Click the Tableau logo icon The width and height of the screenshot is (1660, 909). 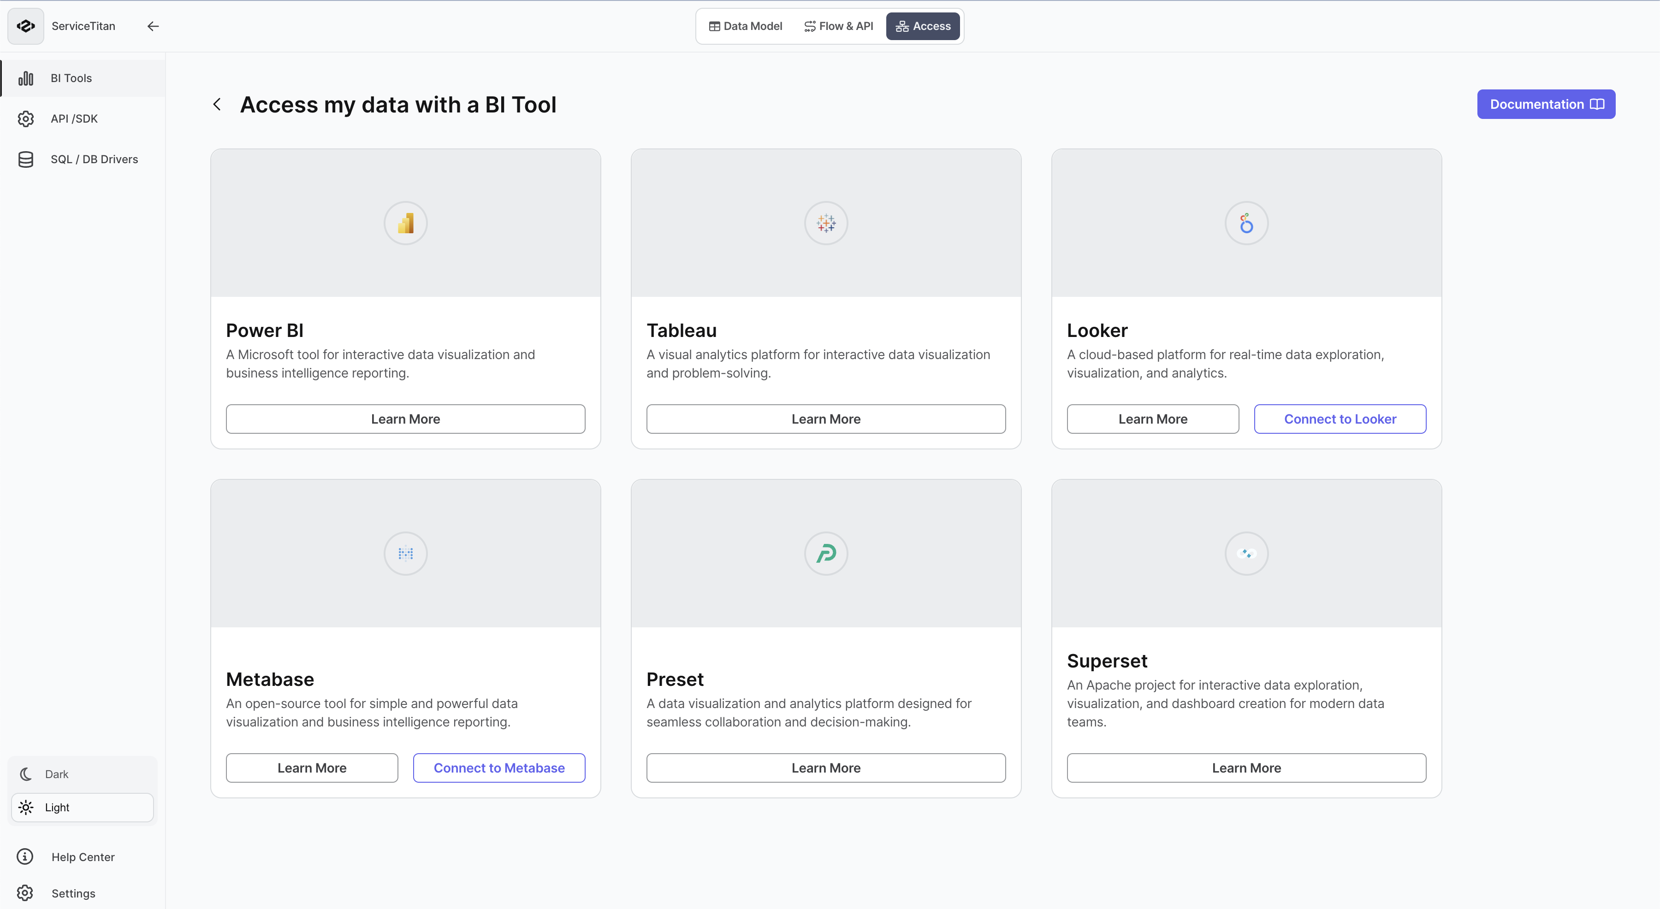tap(825, 223)
